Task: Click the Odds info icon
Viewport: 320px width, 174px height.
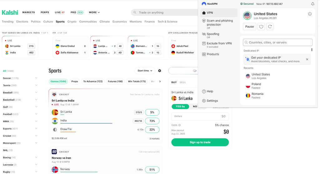Action: [179, 125]
